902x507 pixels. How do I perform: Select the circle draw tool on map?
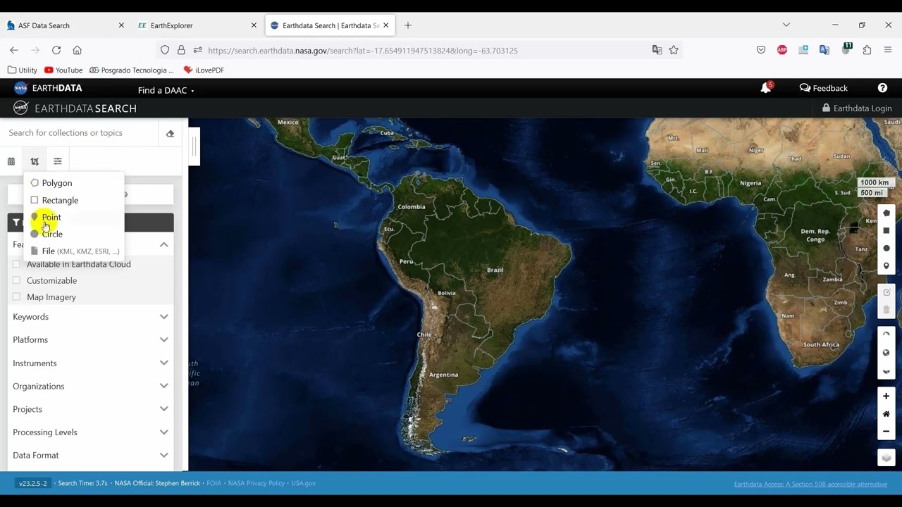[x=886, y=248]
